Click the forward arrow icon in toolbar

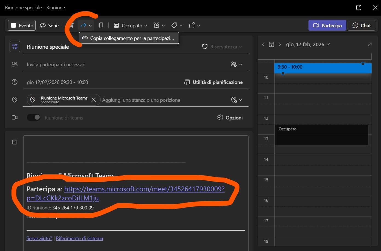pyautogui.click(x=83, y=25)
